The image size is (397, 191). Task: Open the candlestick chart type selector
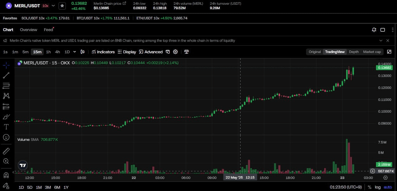(83, 52)
